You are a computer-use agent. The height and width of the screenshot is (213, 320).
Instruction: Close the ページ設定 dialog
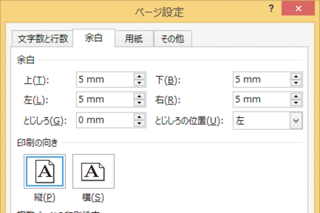click(298, 9)
